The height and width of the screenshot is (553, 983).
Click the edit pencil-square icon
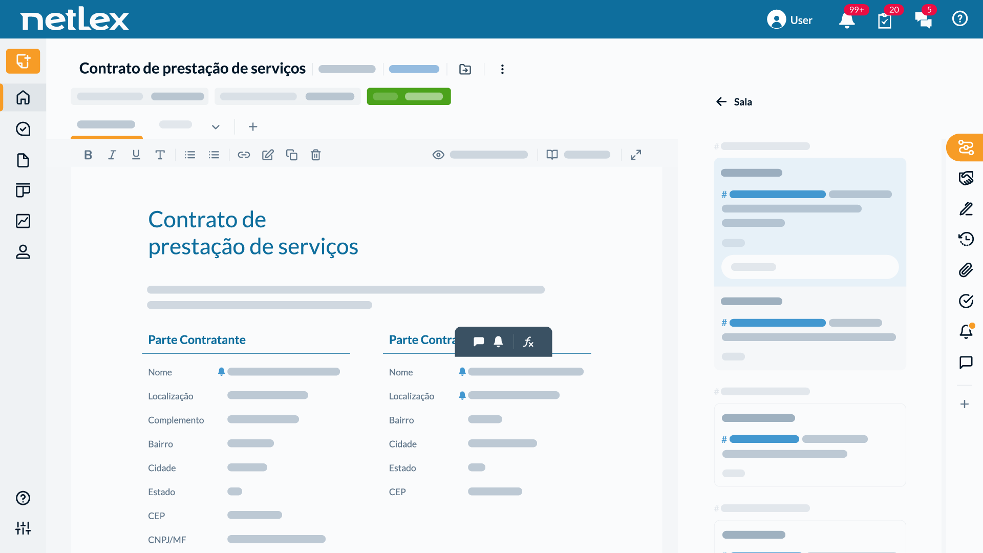(268, 155)
